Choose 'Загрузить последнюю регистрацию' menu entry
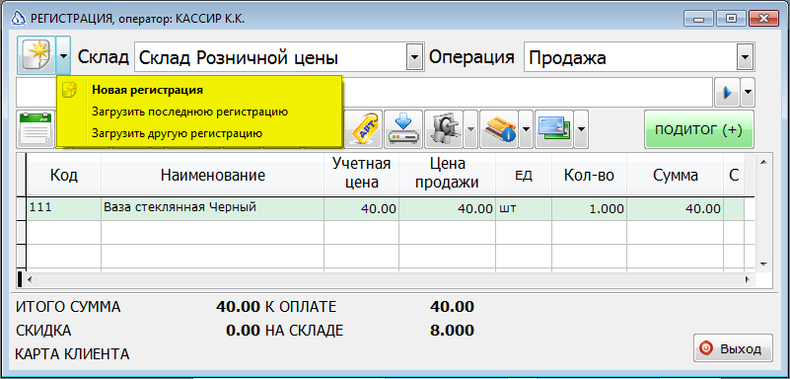Viewport: 790px width, 379px height. click(190, 112)
